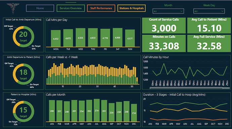Open the Stations & Hospitals page

pyautogui.click(x=131, y=8)
